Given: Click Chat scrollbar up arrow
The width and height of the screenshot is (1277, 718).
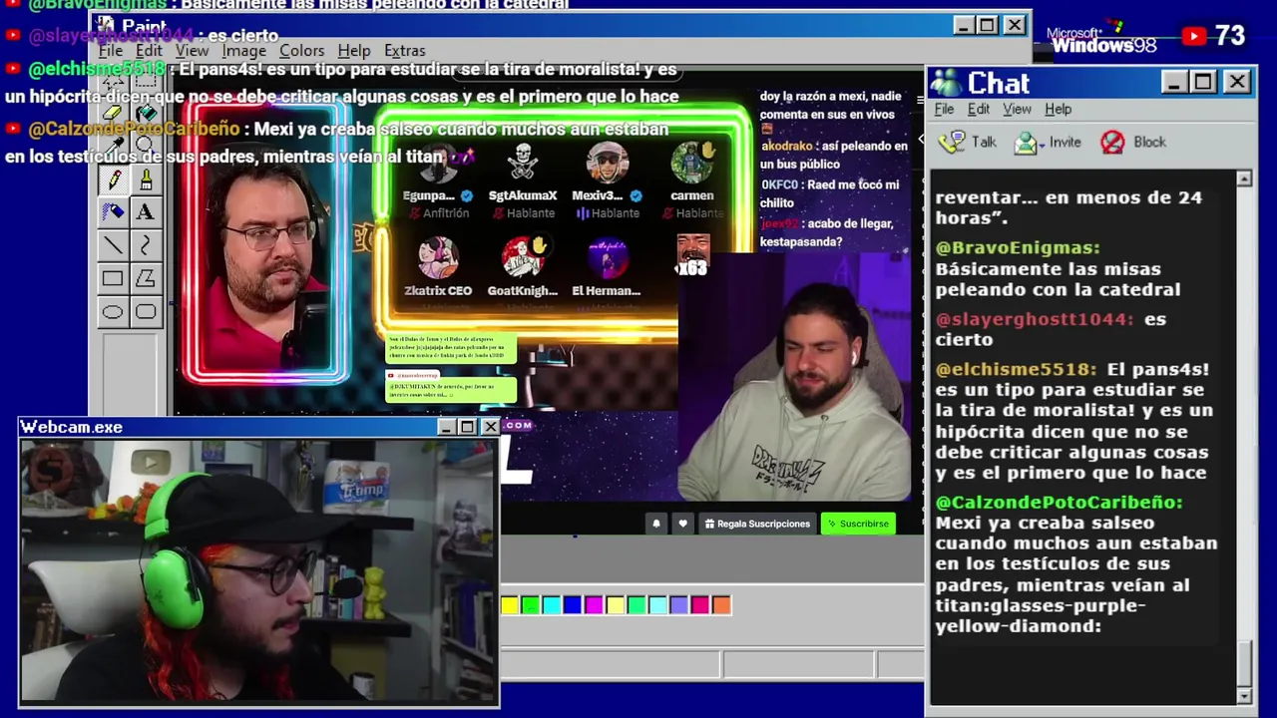Looking at the screenshot, I should click(1244, 179).
